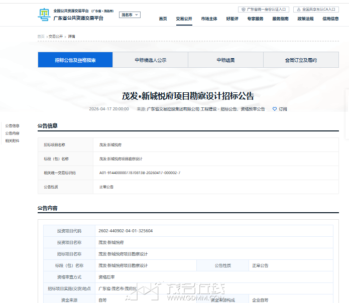
Task: Switch to the 中标候选人公示 tab
Action: tap(150, 60)
